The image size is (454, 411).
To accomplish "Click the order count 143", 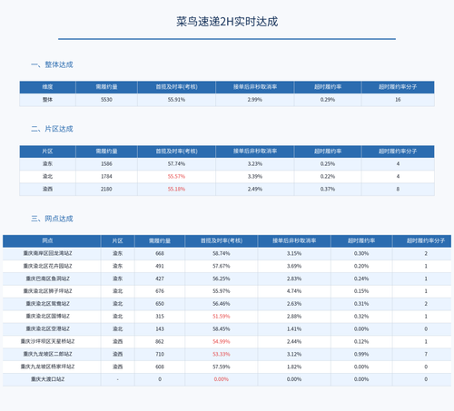I will 160,328.
